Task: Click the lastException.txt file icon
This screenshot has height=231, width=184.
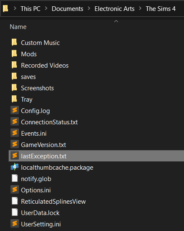Action: coord(15,155)
